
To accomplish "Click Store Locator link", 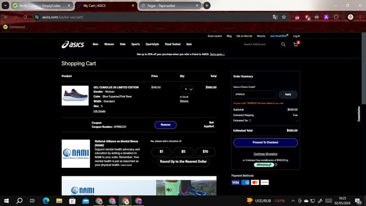I will pyautogui.click(x=215, y=36).
